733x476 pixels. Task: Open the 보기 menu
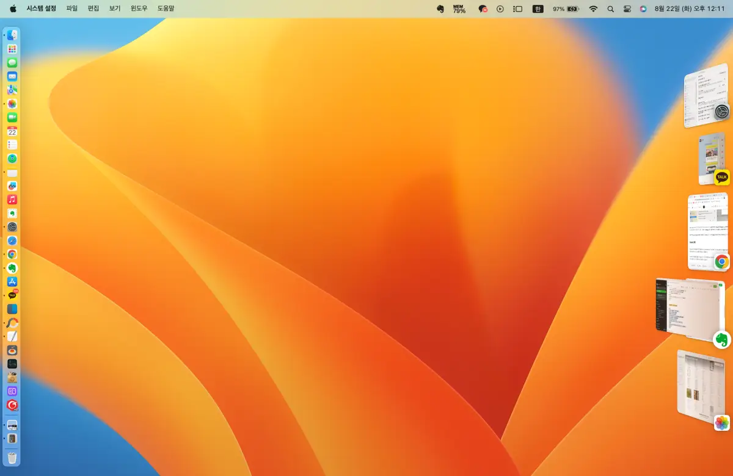[x=115, y=9]
